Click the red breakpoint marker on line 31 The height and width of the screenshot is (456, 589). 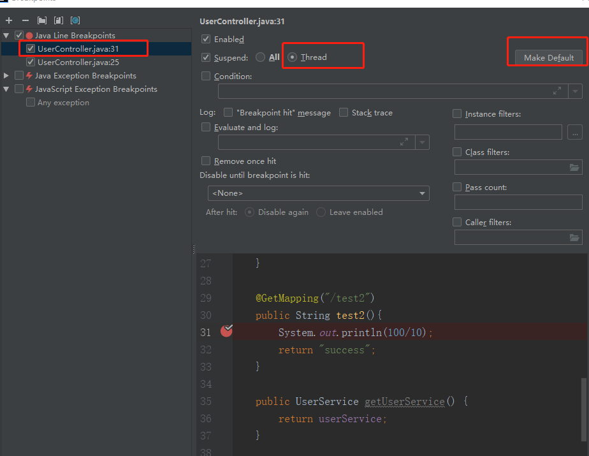pyautogui.click(x=226, y=330)
